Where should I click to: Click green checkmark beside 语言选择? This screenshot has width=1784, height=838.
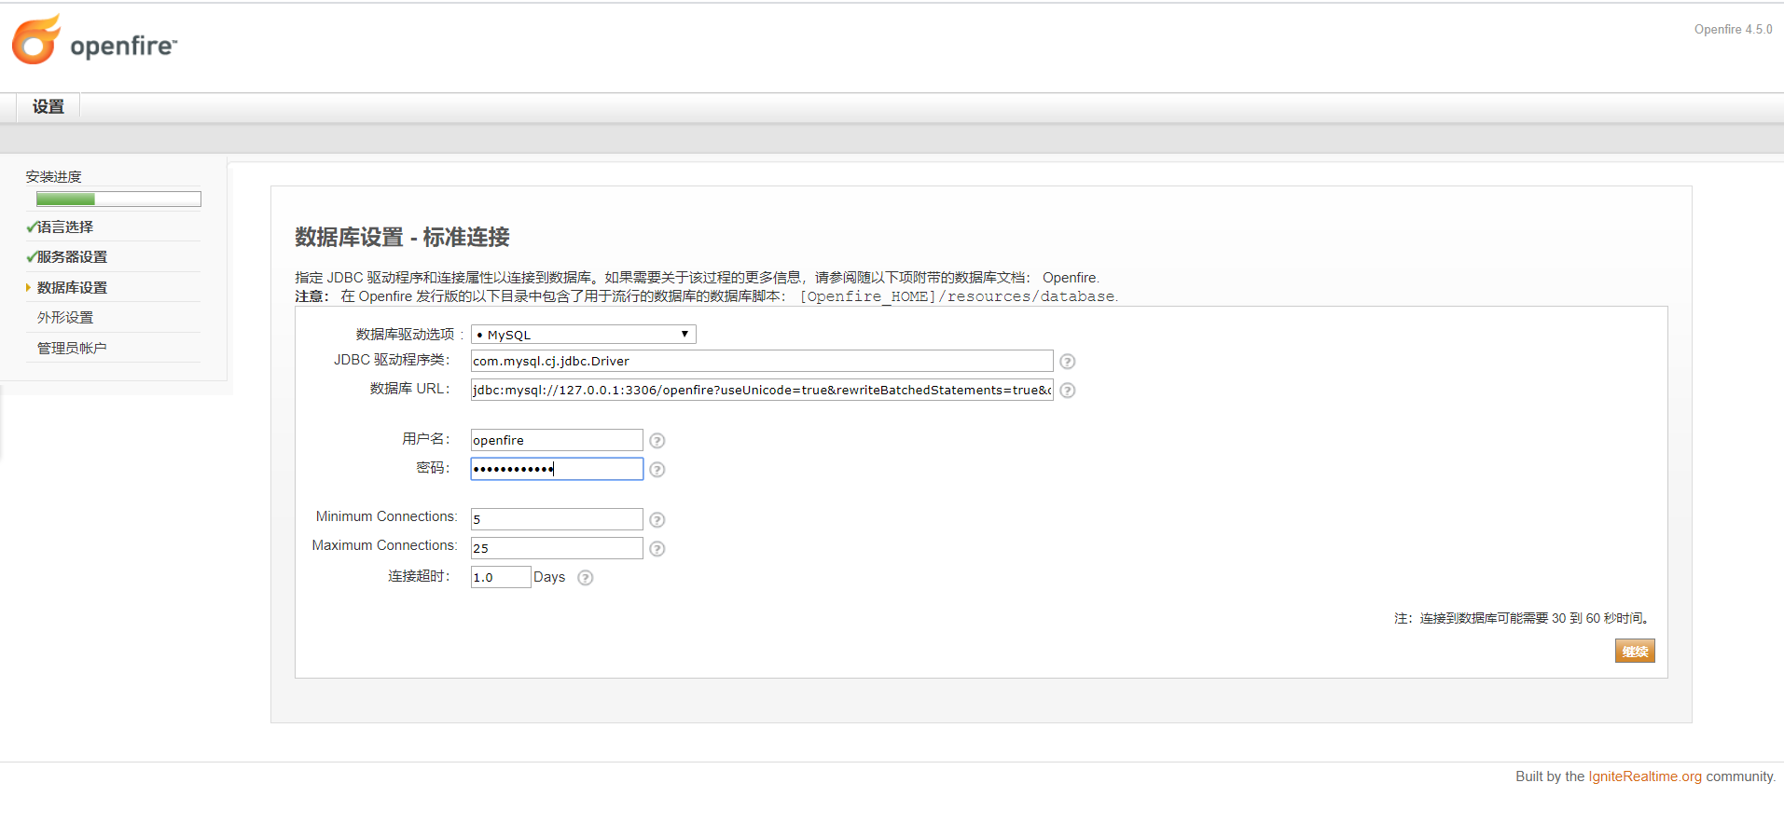pos(32,227)
